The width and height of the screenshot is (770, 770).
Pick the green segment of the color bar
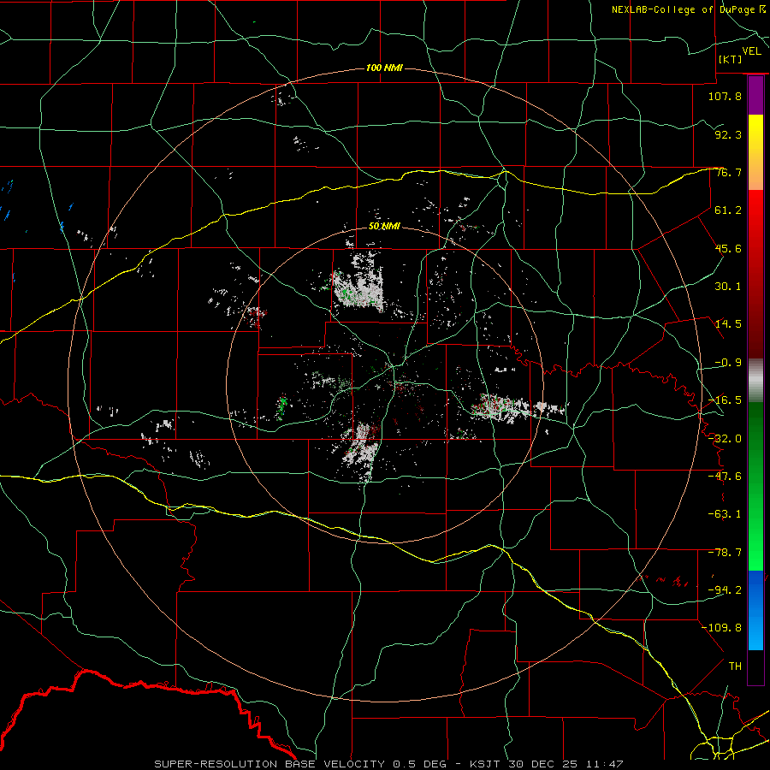(x=755, y=487)
